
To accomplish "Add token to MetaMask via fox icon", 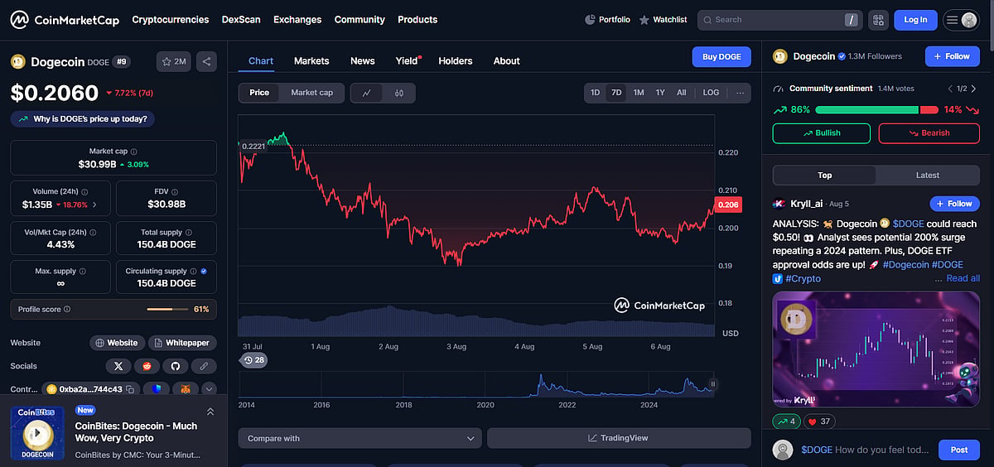I will (186, 389).
